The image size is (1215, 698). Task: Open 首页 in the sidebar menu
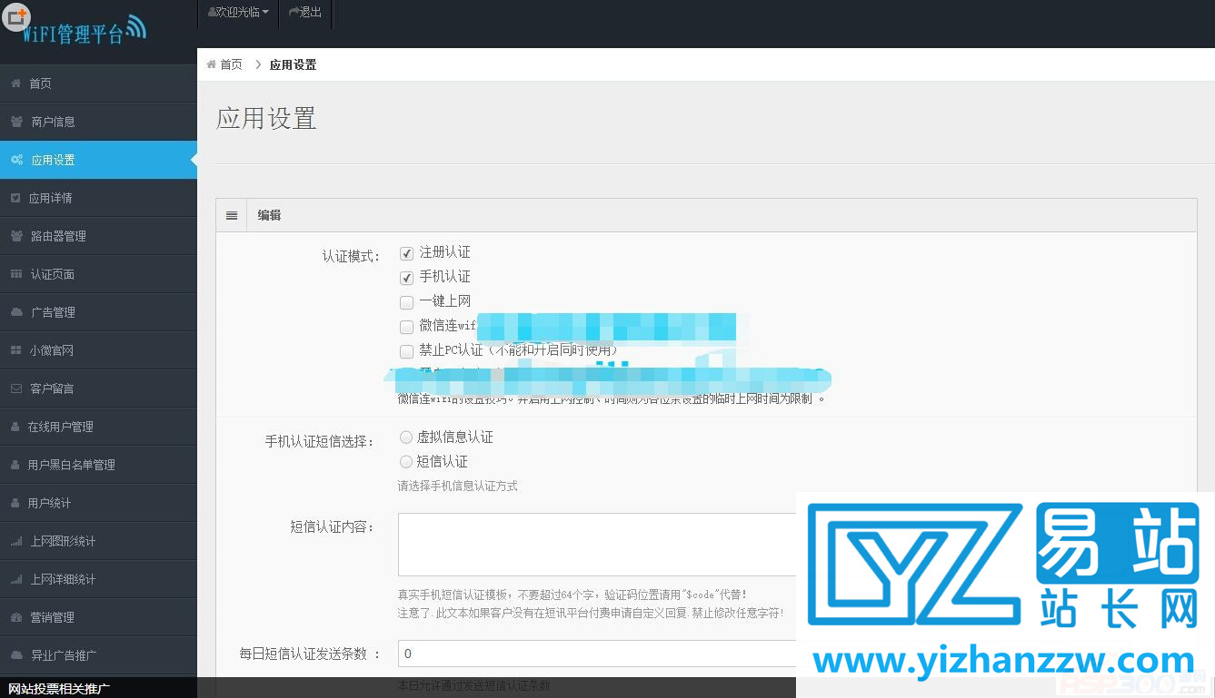98,84
